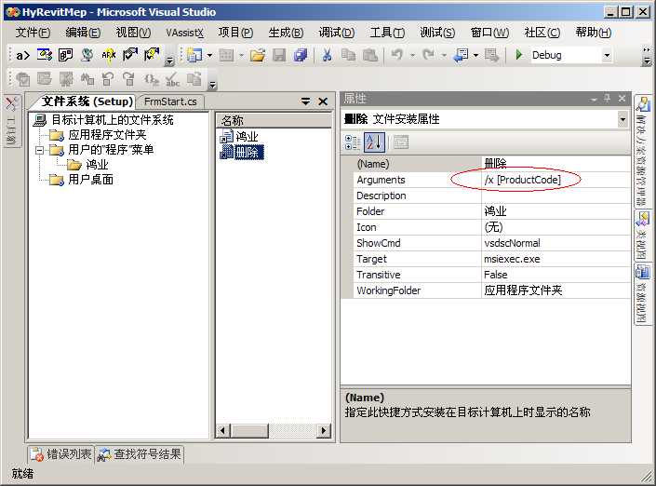Image resolution: width=656 pixels, height=486 pixels.
Task: Close the file system document tab
Action: [323, 101]
